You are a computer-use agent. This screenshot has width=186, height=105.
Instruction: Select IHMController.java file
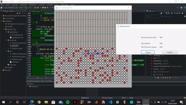pos(19,54)
